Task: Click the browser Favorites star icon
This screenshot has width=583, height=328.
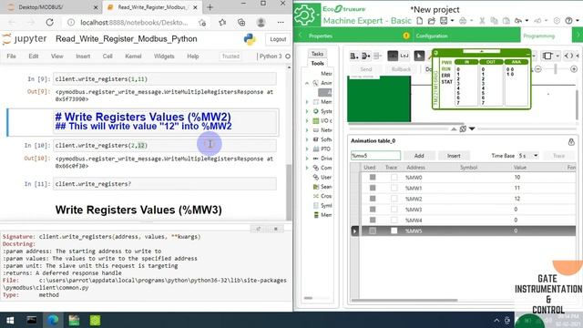Action: tap(222, 23)
